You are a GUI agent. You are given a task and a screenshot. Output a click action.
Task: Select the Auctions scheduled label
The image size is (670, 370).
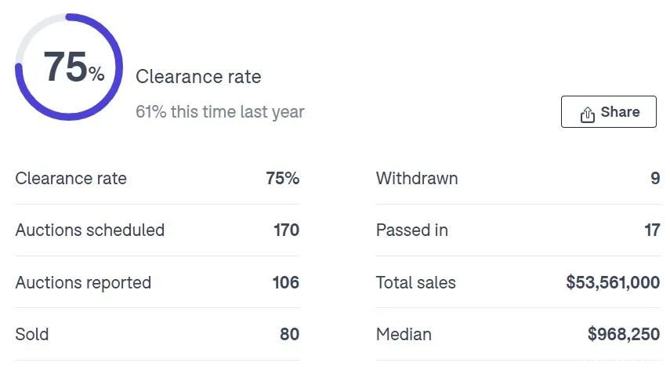[x=90, y=230]
